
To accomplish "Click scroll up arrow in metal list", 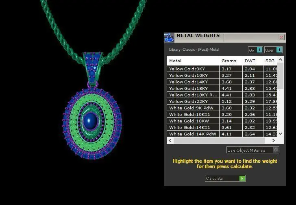I will 280,59.
